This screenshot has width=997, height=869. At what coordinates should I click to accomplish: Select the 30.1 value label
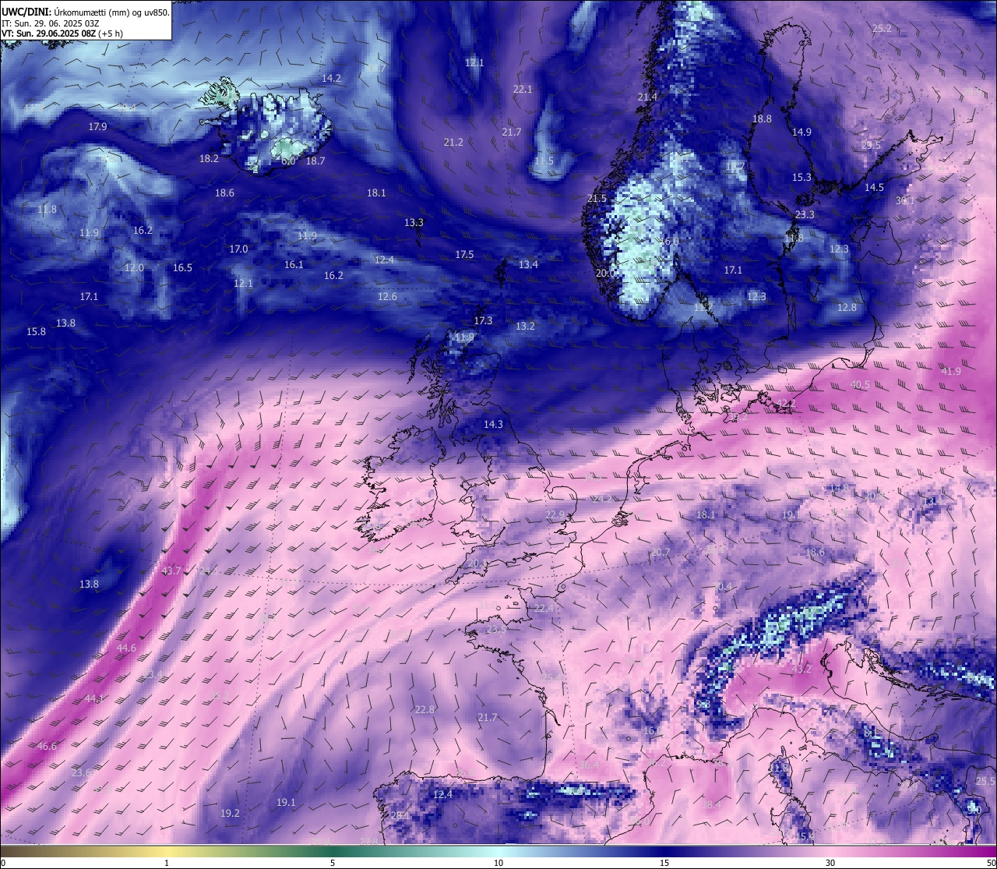pyautogui.click(x=904, y=201)
